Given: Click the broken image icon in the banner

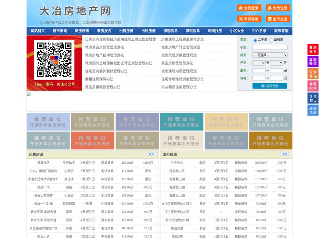Looking at the screenshot, I should coord(29,94).
